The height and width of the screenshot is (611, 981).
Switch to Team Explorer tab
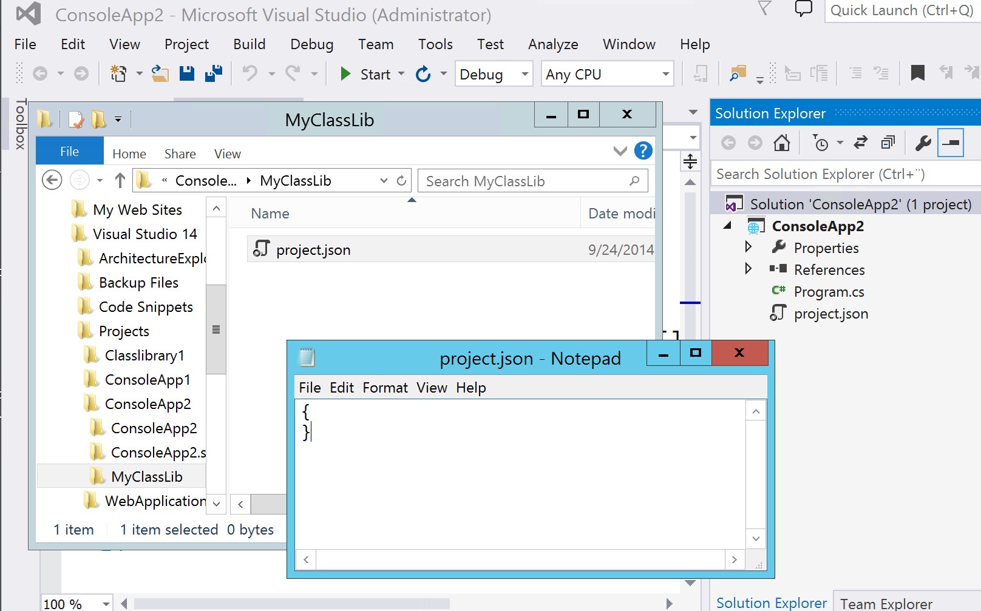coord(886,604)
